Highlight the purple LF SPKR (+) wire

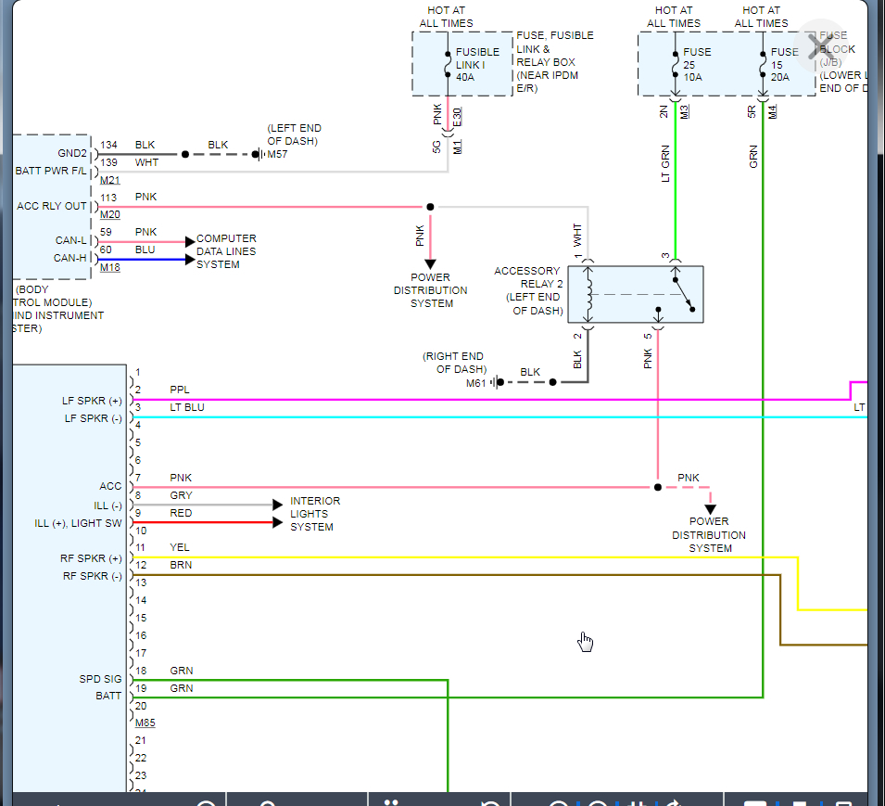[x=463, y=400]
